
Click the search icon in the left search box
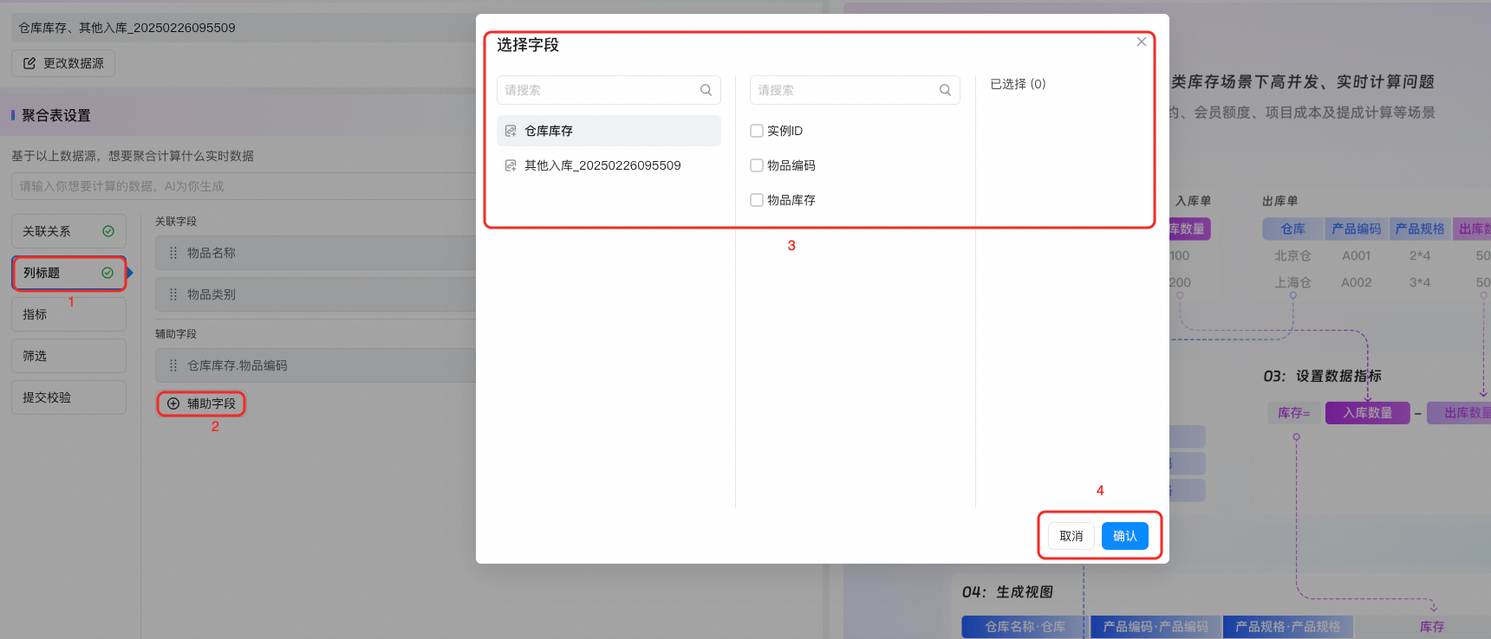pos(706,90)
